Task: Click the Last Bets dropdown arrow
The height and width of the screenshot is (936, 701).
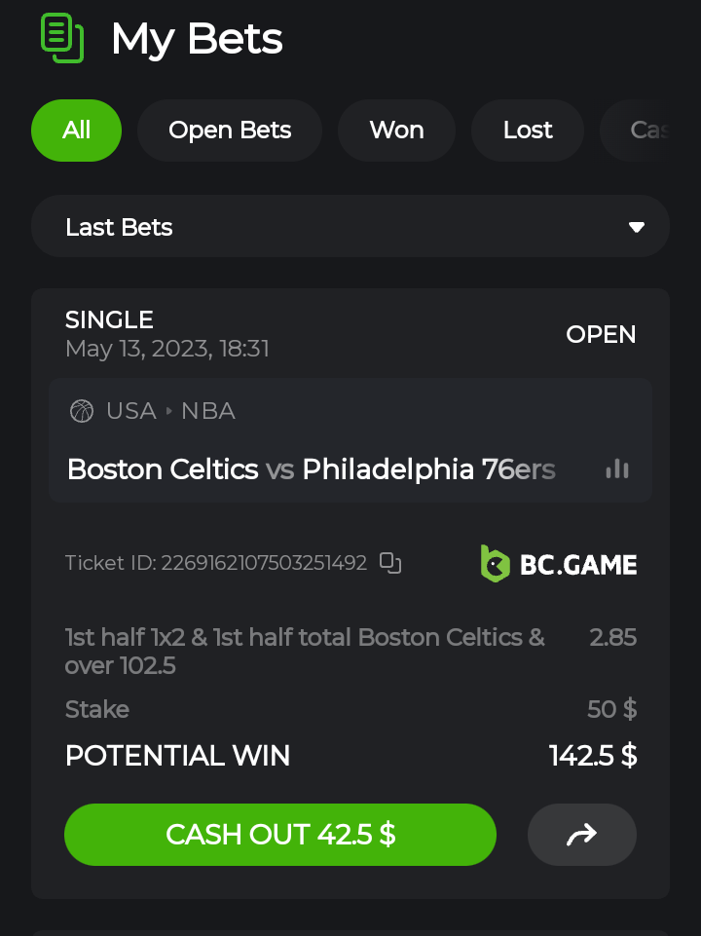Action: [x=637, y=227]
